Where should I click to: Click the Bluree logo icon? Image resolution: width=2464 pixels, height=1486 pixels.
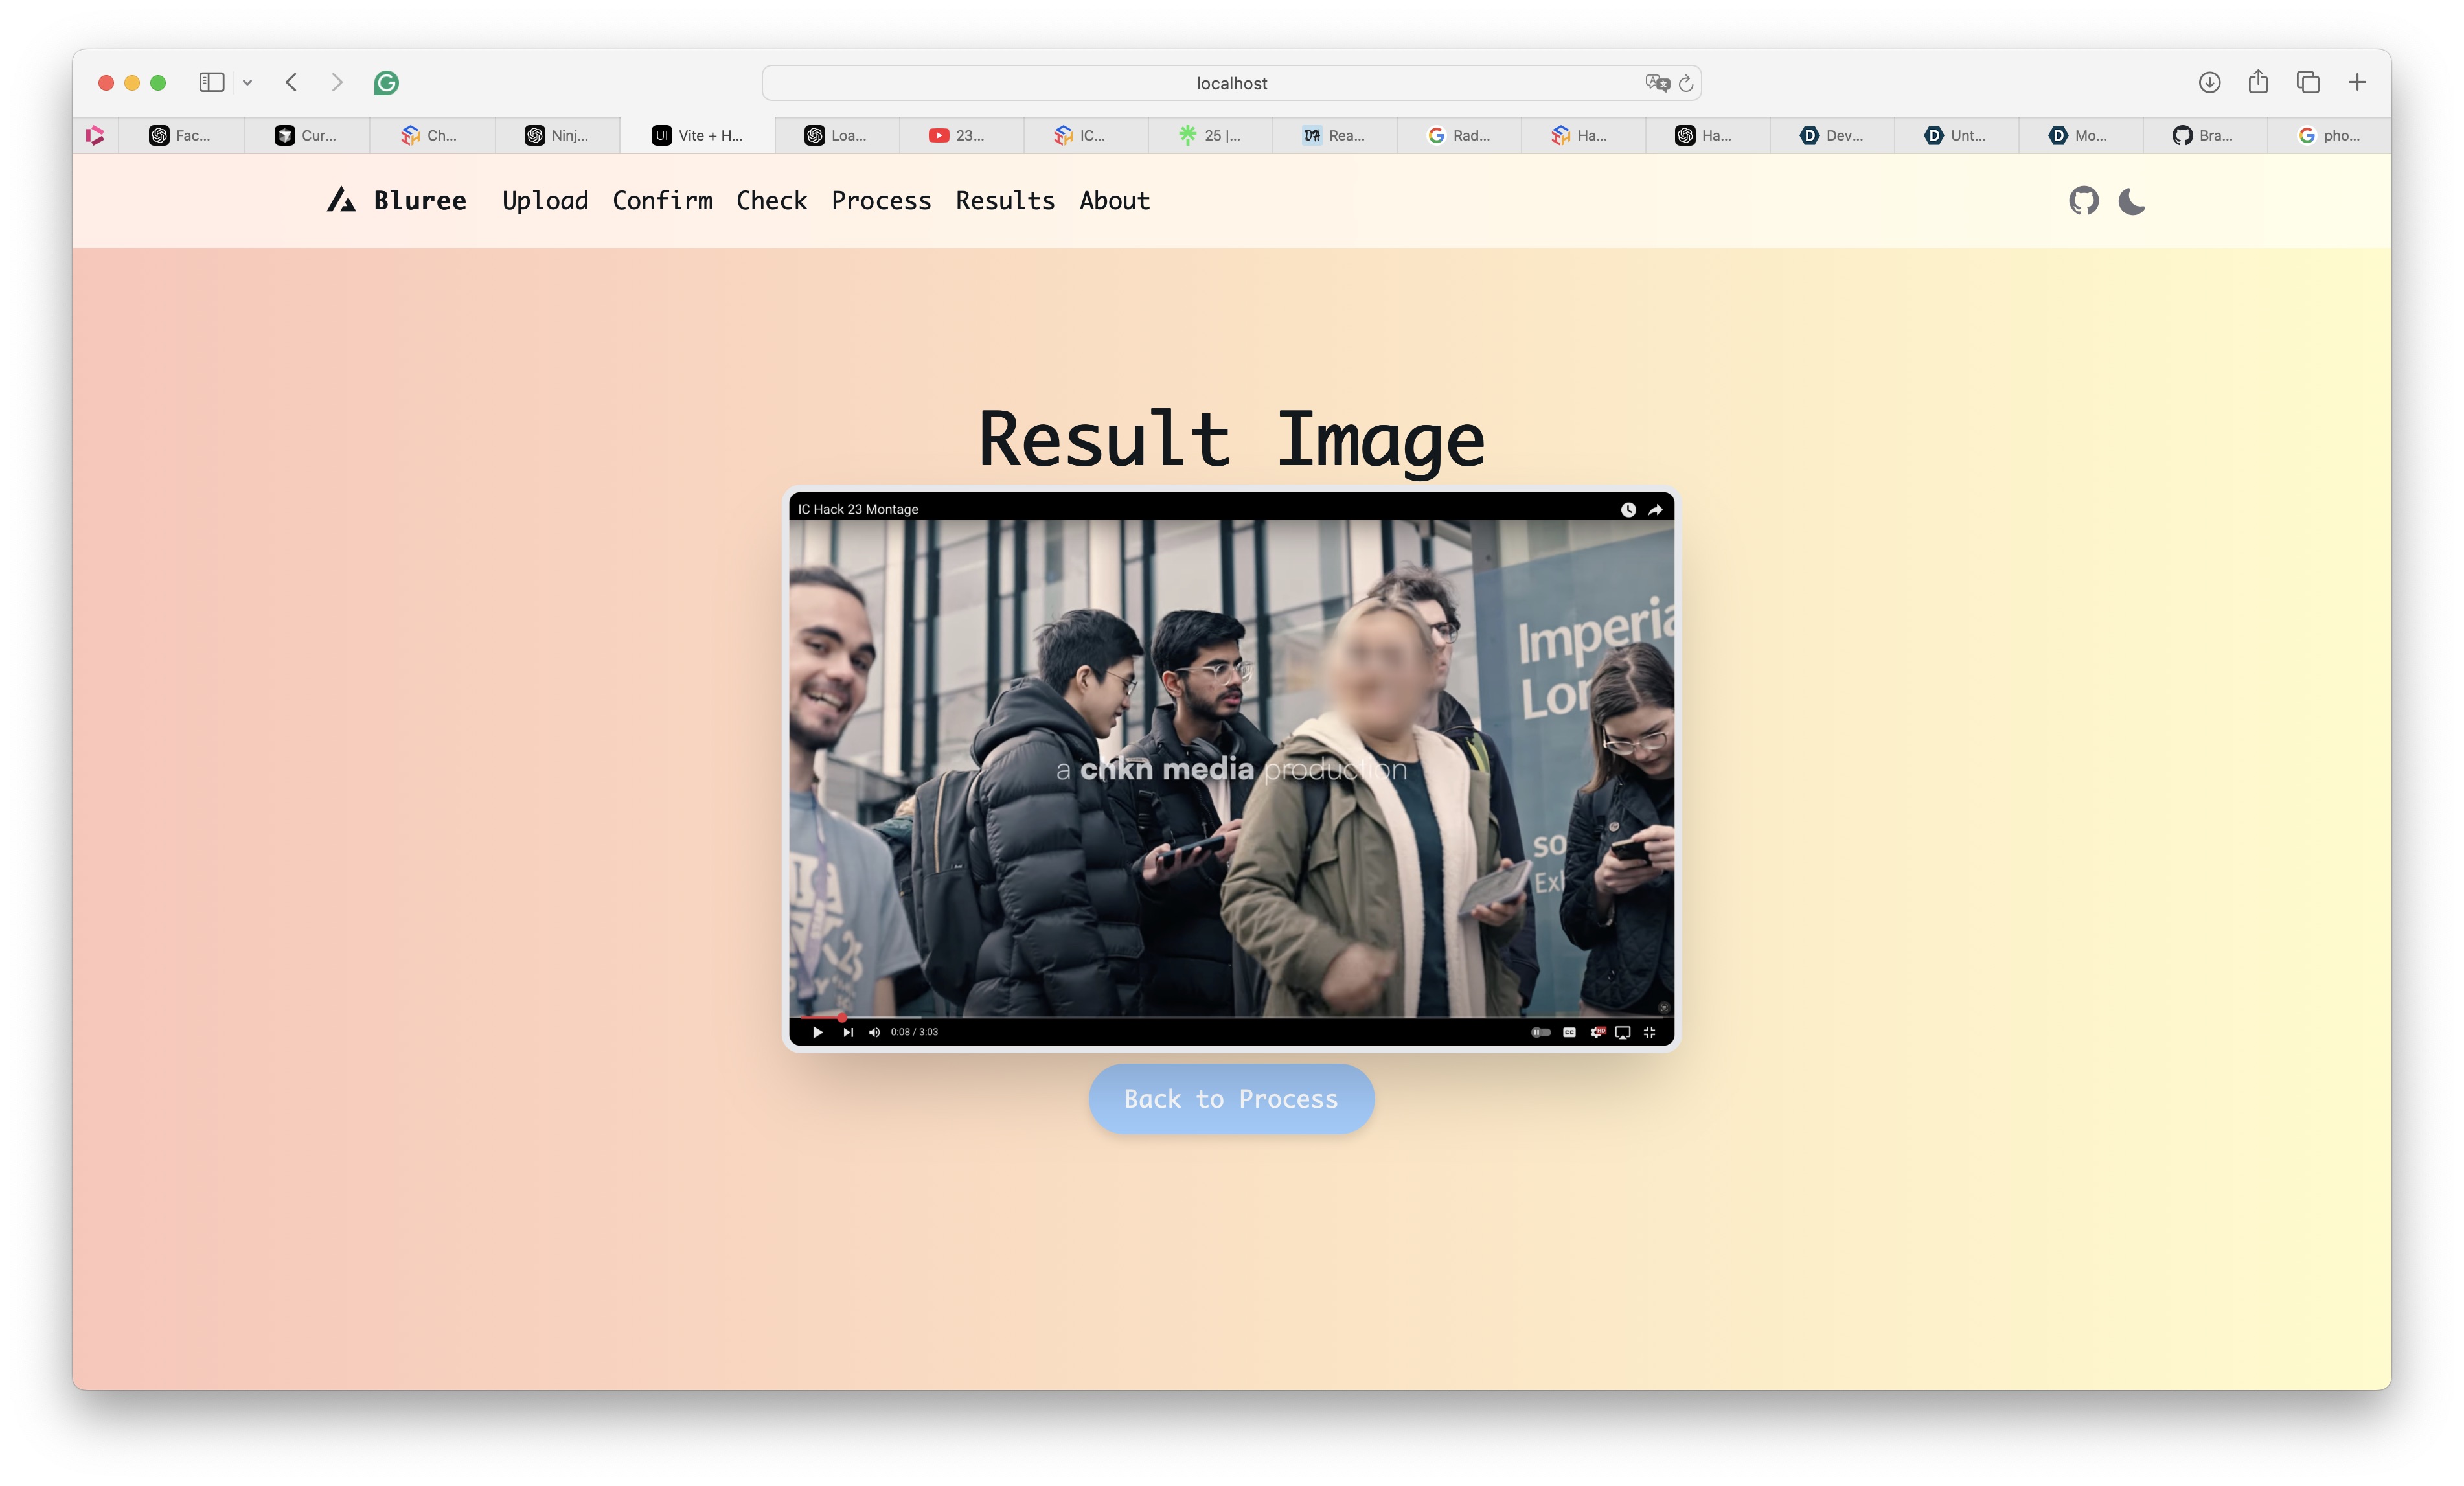click(x=341, y=201)
